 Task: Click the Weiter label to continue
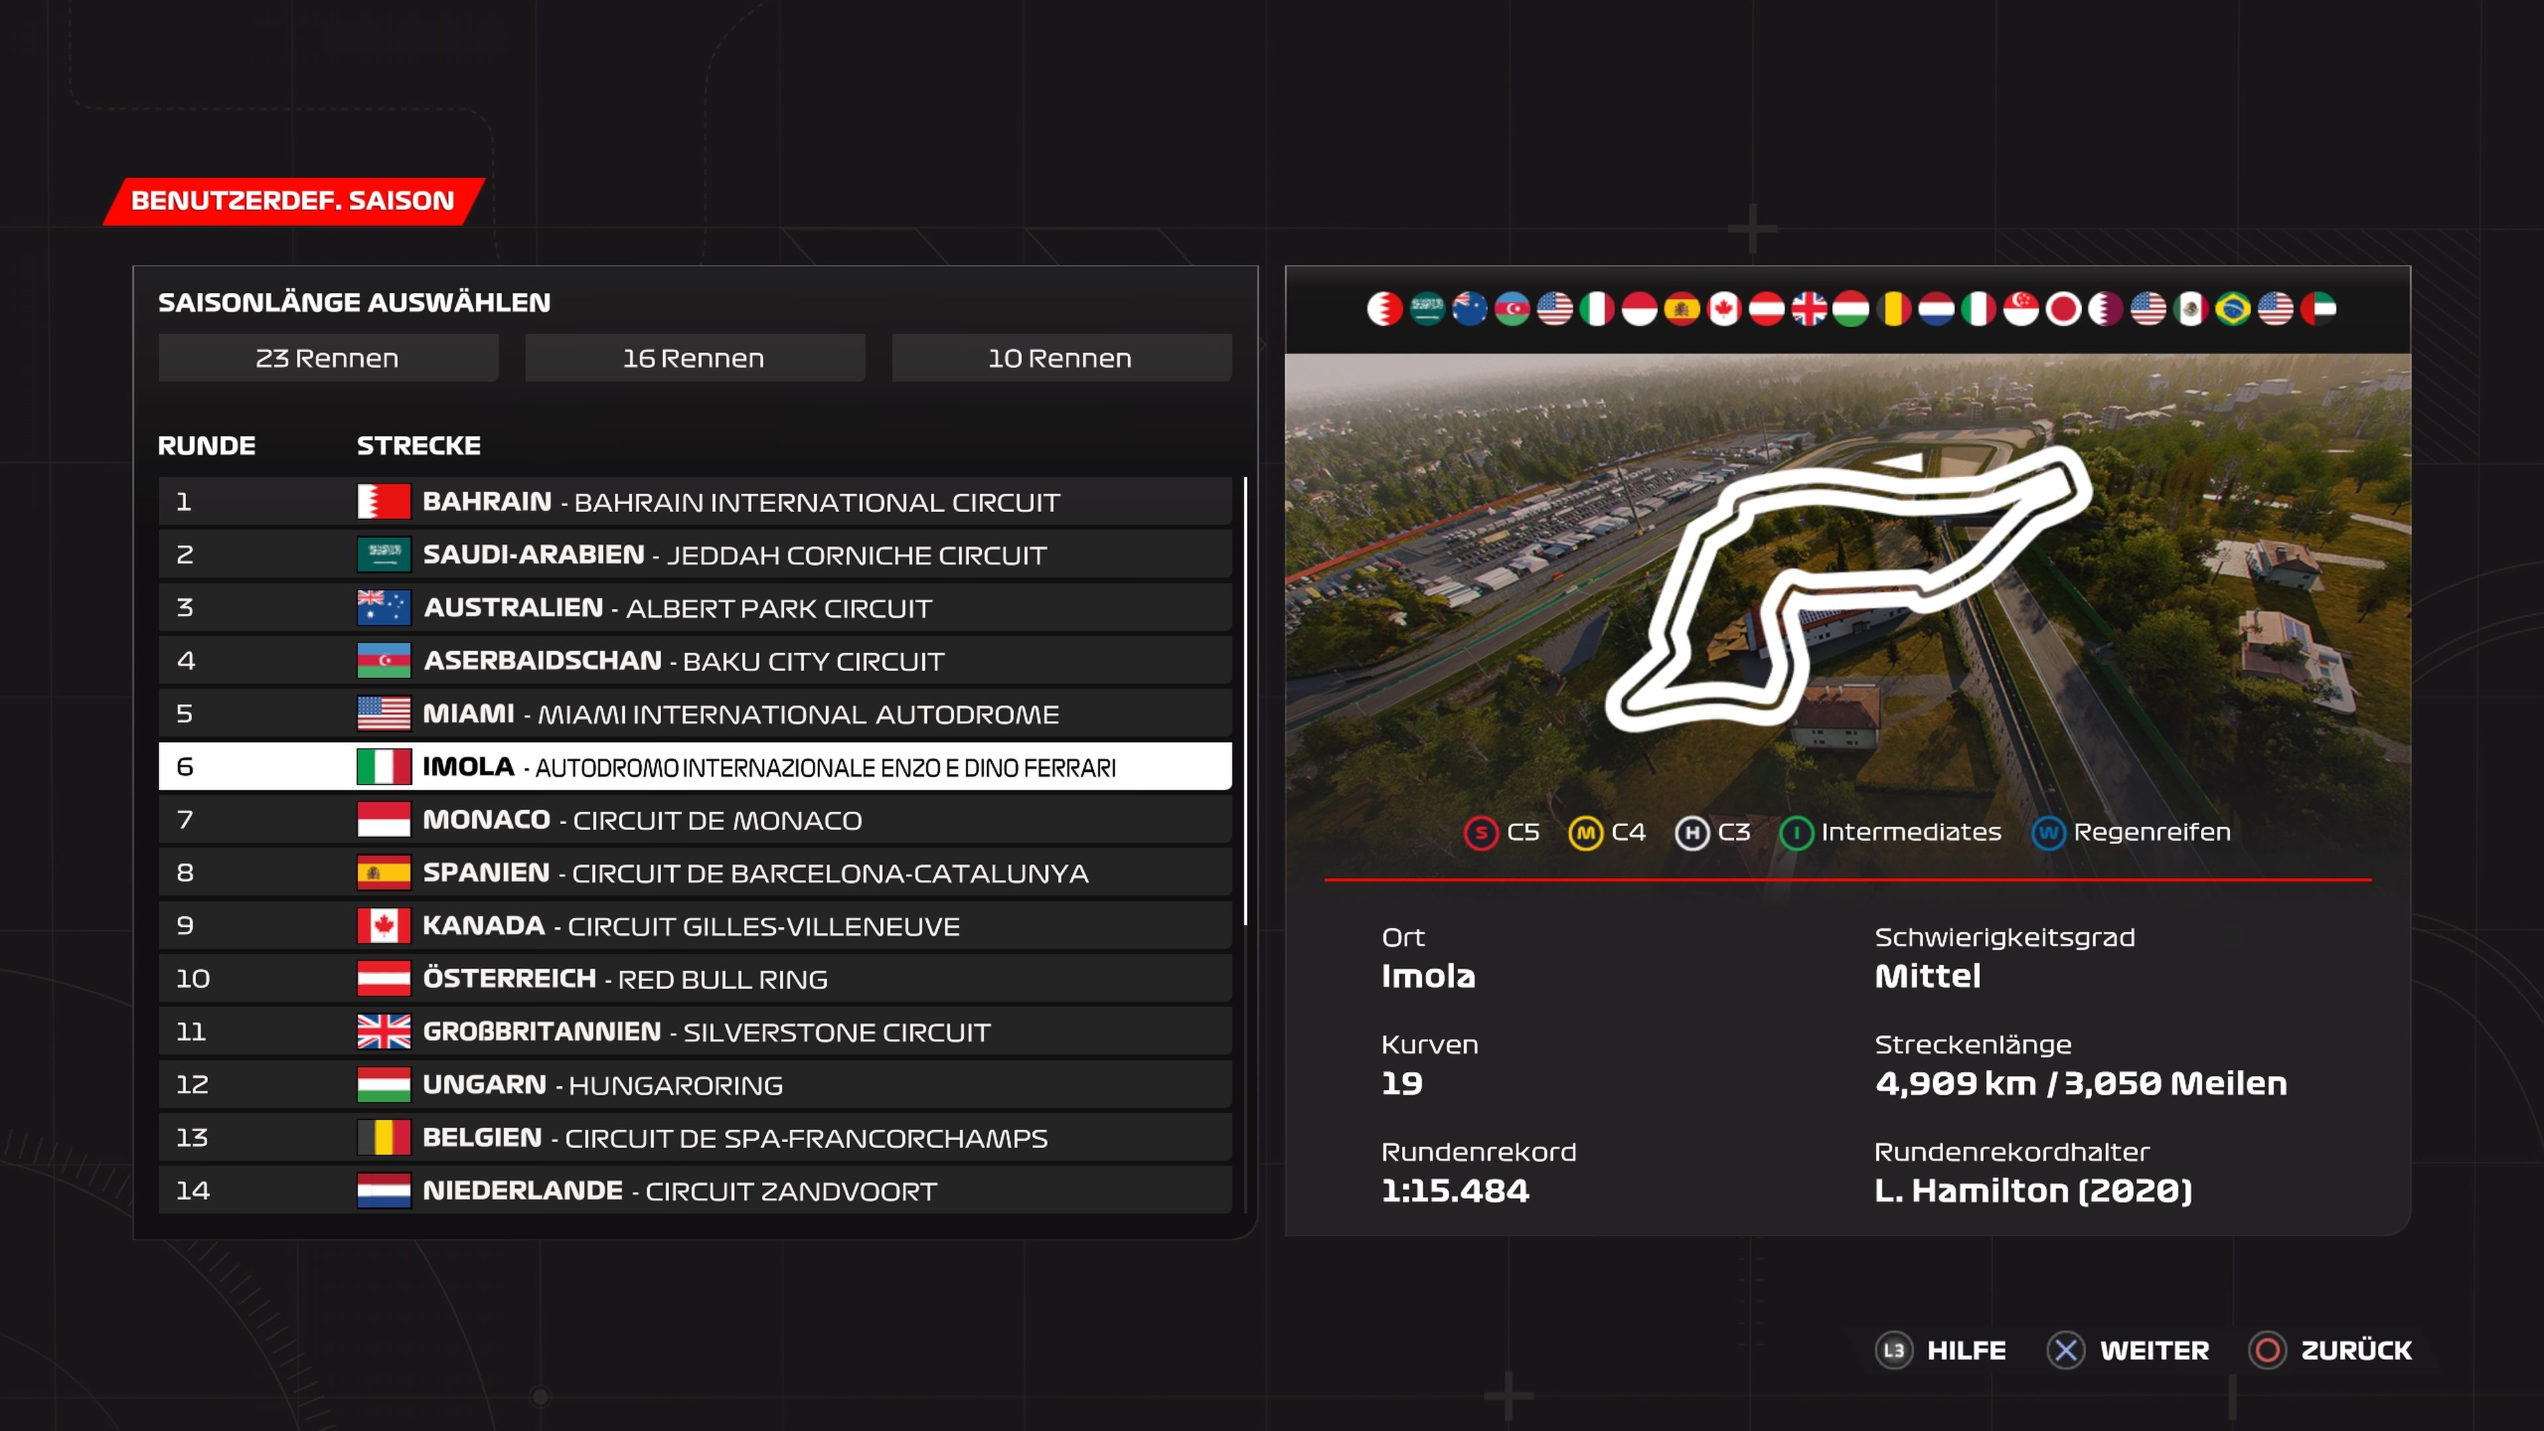tap(2154, 1350)
